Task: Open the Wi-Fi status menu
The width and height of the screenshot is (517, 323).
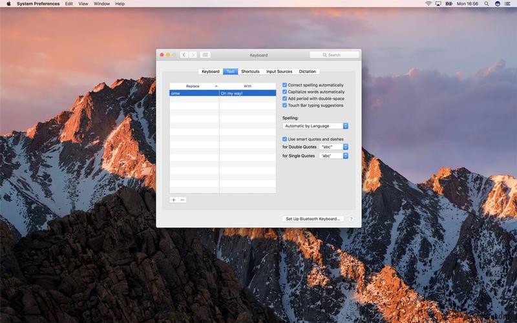Action: click(x=428, y=4)
